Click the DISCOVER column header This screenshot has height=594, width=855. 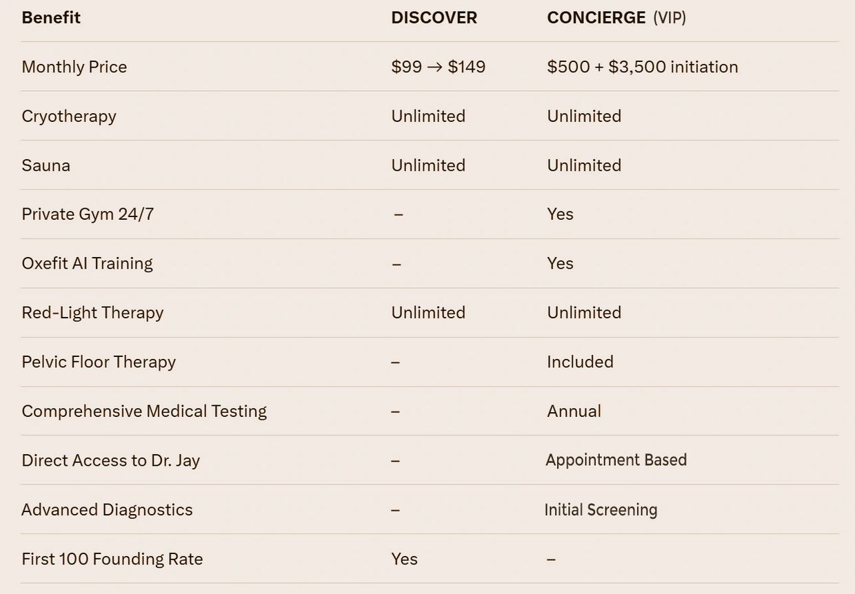[434, 18]
